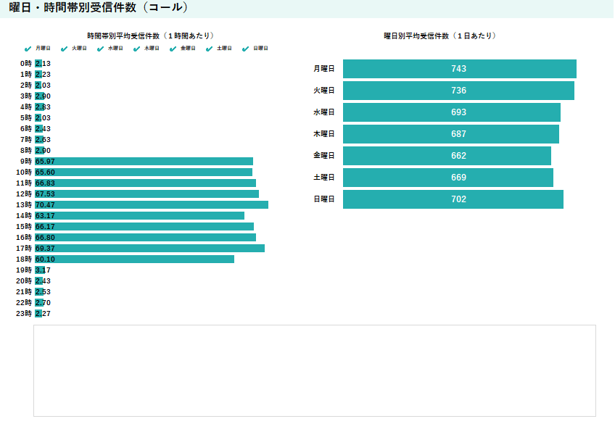This screenshot has height=424, width=615.
Task: Click the 日曜日 bar showing 702
Action: coord(453,199)
